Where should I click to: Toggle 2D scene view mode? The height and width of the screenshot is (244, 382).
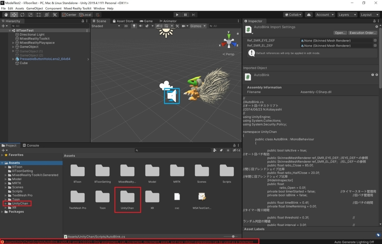[126, 26]
